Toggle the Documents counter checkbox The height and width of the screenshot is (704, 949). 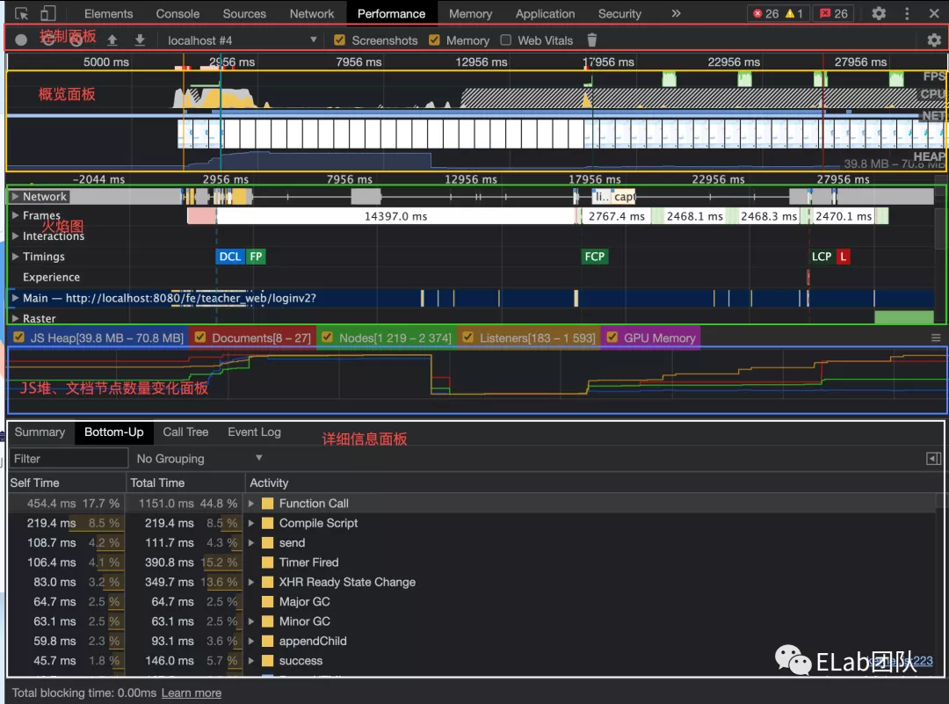[200, 337]
